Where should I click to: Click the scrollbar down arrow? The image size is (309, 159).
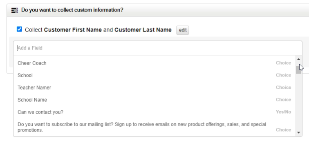click(x=298, y=132)
